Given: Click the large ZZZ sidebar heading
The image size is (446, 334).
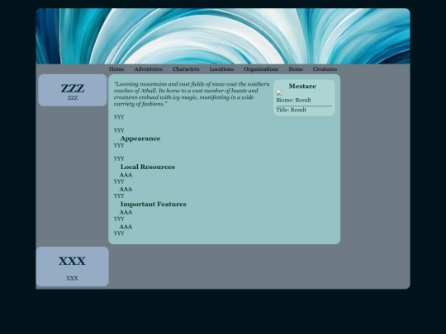Looking at the screenshot, I should 73,88.
